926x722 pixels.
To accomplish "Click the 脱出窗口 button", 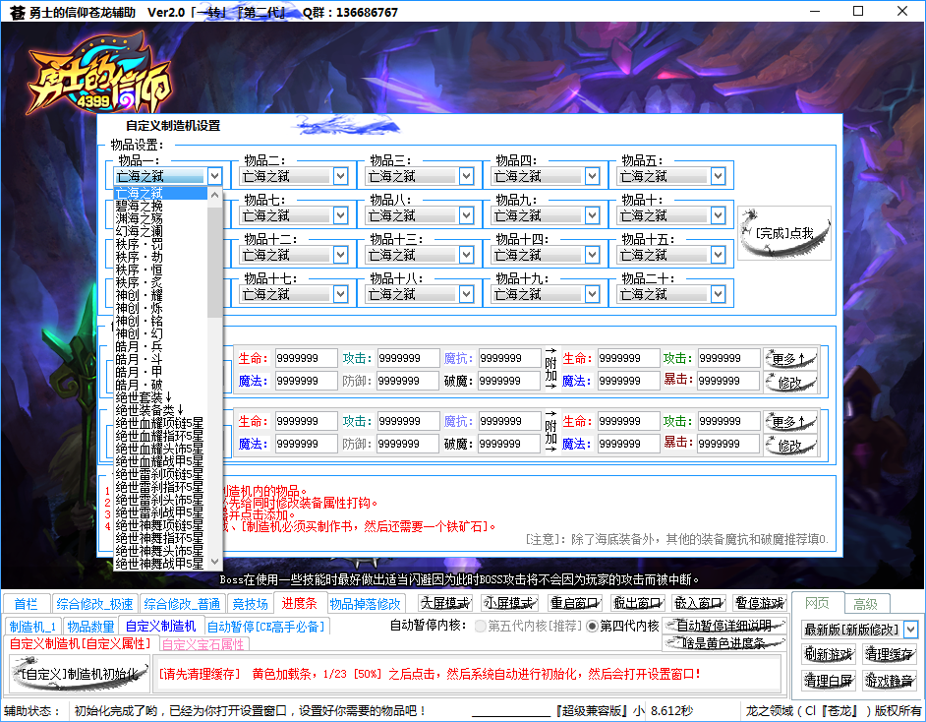I will click(638, 603).
